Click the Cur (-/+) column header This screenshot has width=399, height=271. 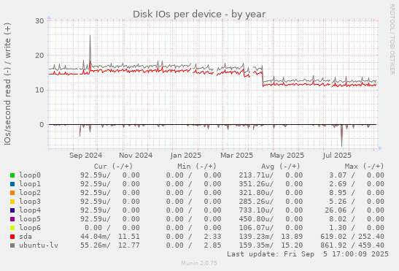point(113,167)
